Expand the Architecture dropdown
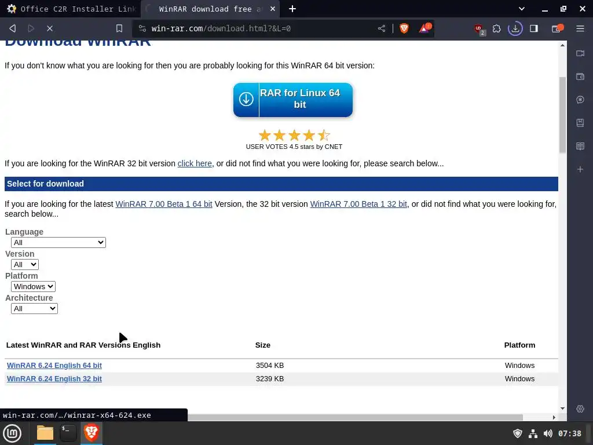This screenshot has width=593, height=445. pyautogui.click(x=34, y=308)
